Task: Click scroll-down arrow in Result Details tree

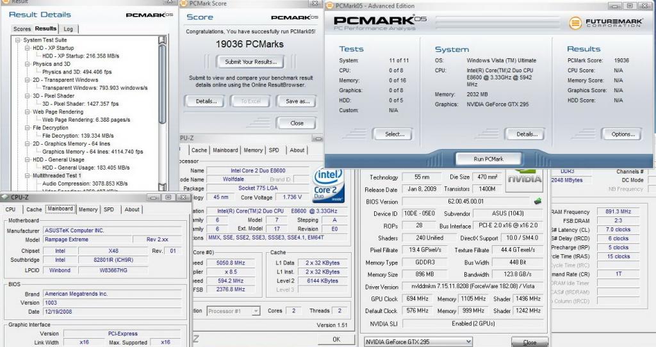Action: tap(162, 186)
